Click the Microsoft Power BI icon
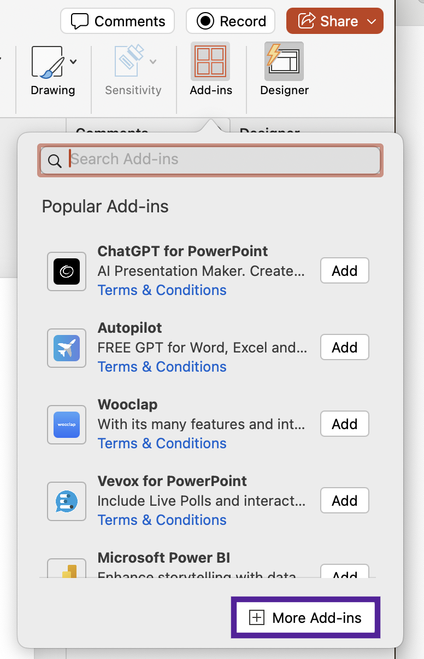Viewport: 424px width, 659px height. pyautogui.click(x=67, y=569)
